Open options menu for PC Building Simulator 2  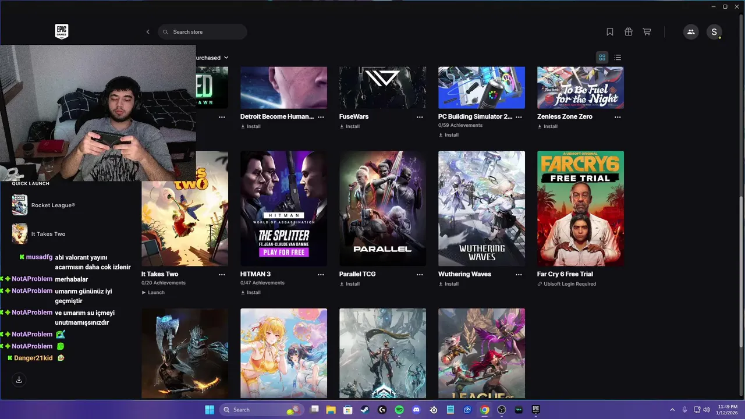(x=519, y=117)
